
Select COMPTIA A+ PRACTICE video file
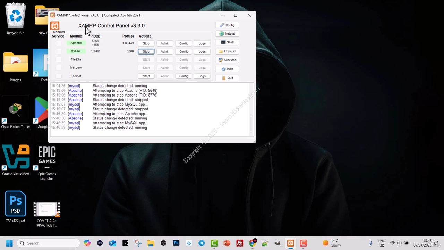click(x=47, y=214)
